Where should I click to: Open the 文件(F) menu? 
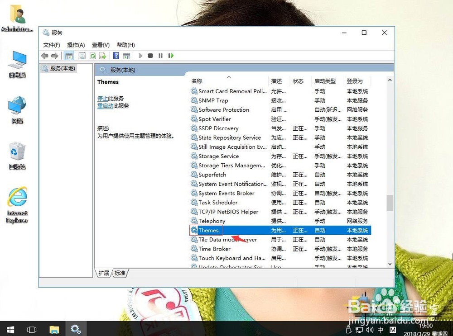tap(52, 45)
